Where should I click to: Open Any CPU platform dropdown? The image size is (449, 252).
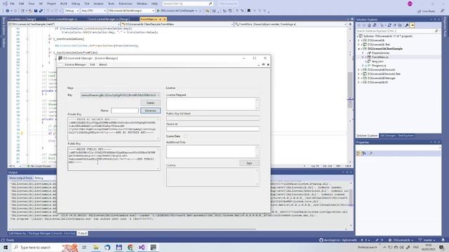click(93, 10)
